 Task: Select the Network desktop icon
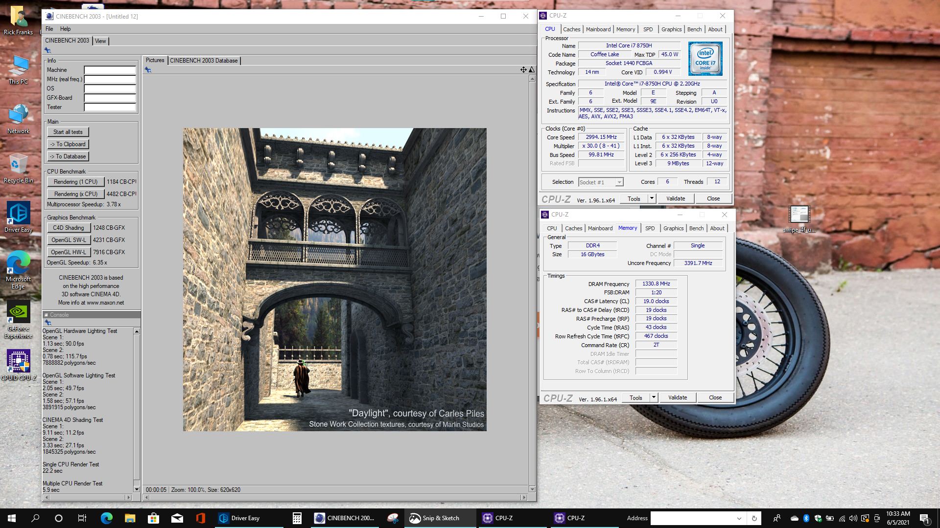tap(19, 120)
